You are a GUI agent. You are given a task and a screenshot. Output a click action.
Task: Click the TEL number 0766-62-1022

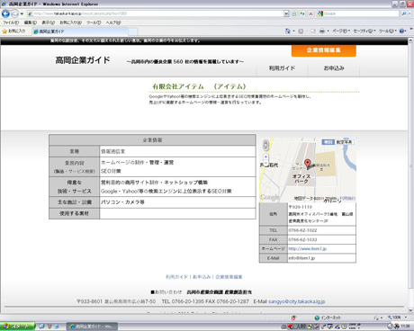[302, 230]
